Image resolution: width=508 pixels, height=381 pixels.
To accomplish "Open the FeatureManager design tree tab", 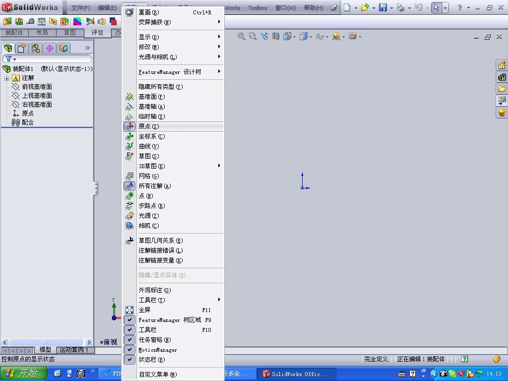I will (x=8, y=48).
